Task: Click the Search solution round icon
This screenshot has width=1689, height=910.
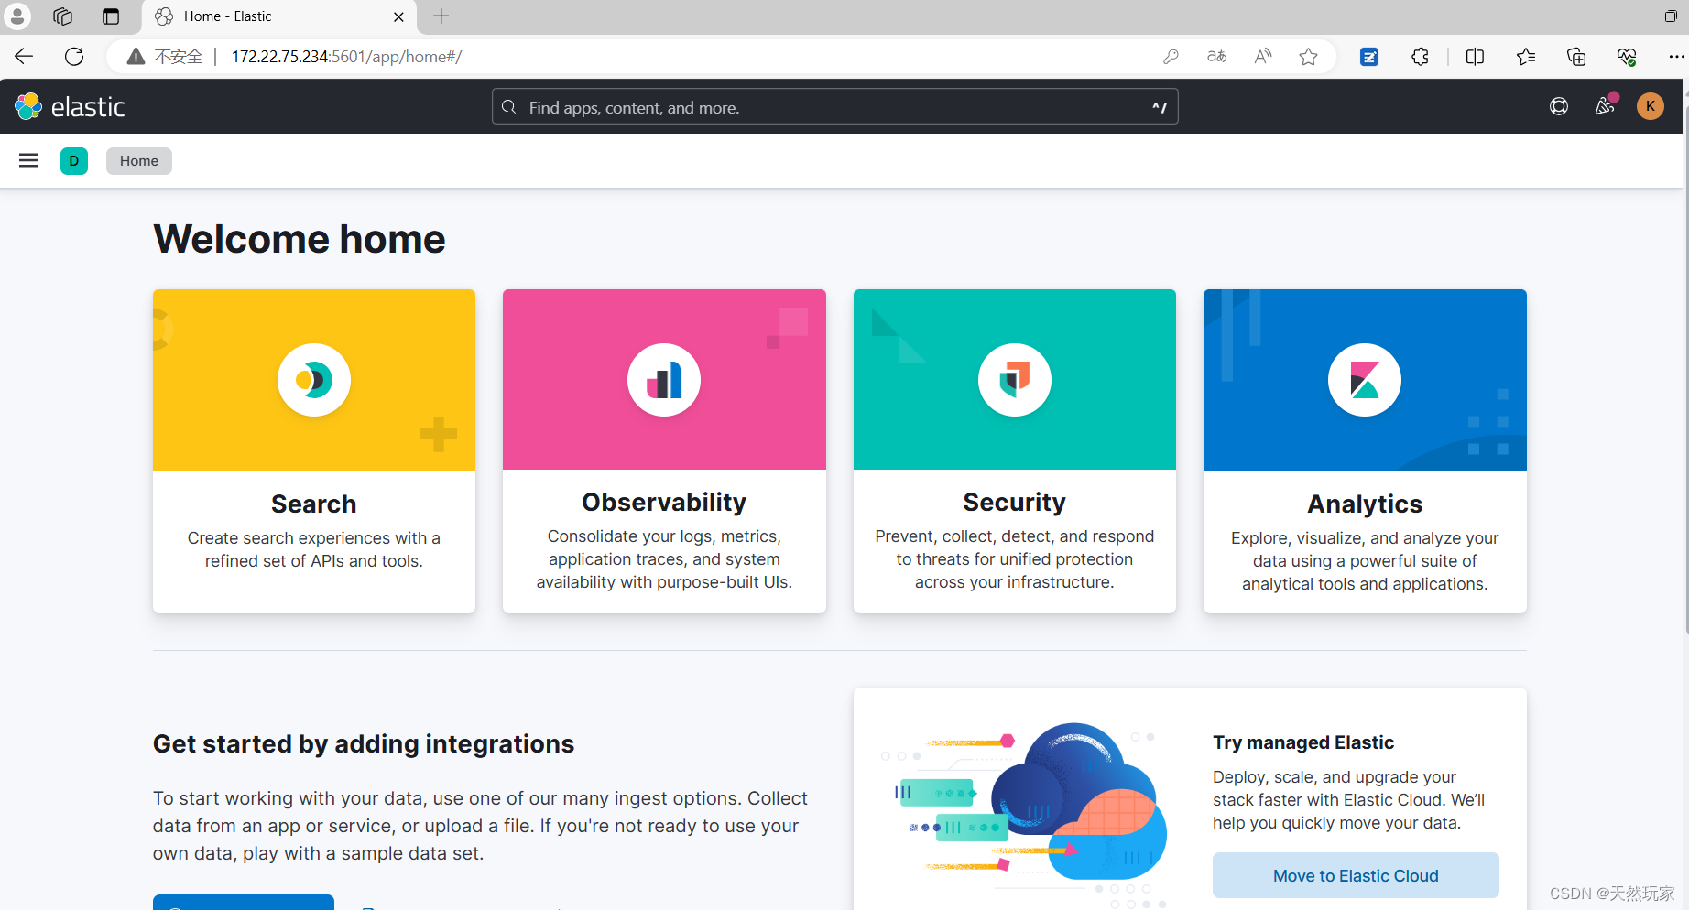Action: click(314, 380)
